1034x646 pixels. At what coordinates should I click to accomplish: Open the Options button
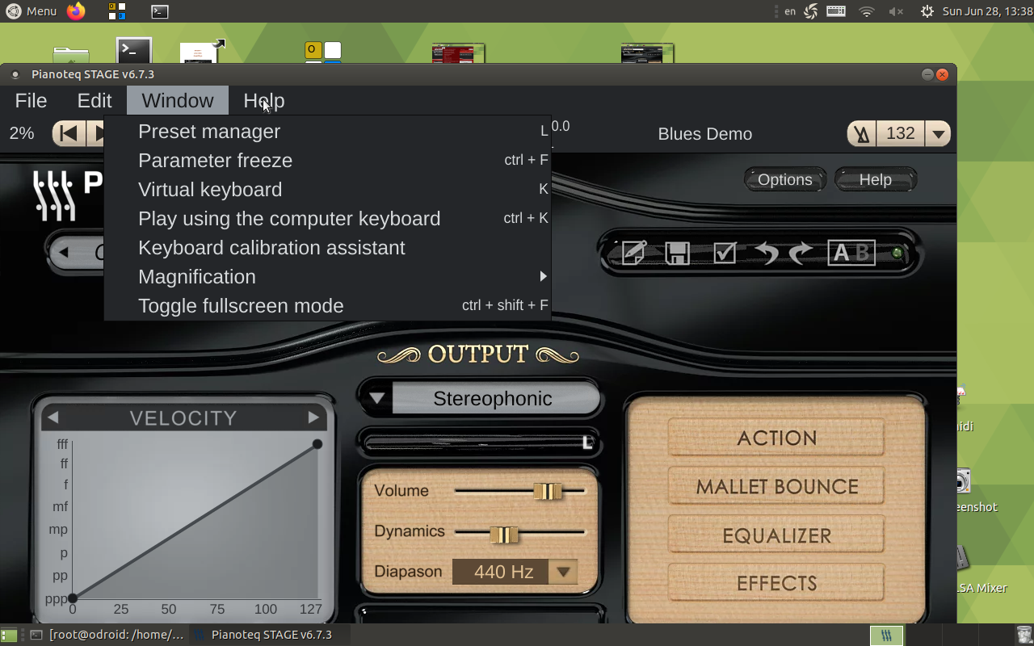pos(784,179)
